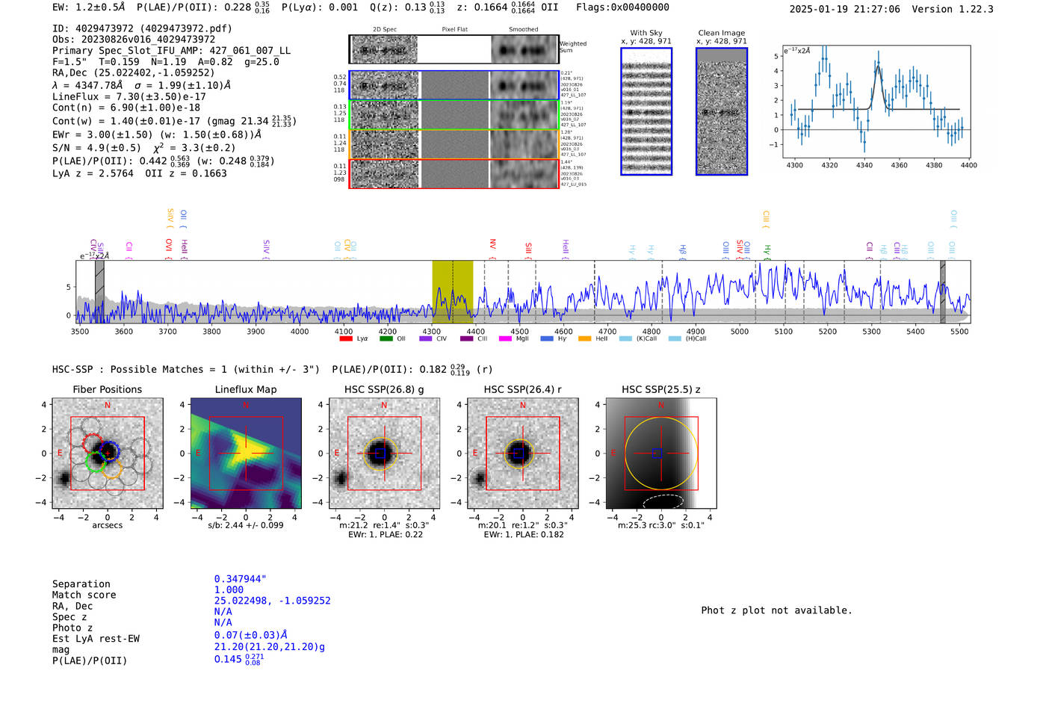Image resolution: width=1046 pixels, height=712 pixels.
Task: Open the Lineflux Map panel
Action: 246,453
